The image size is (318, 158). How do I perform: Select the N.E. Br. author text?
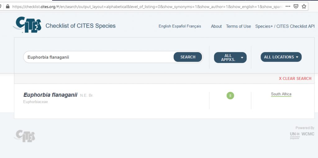[x=87, y=95]
